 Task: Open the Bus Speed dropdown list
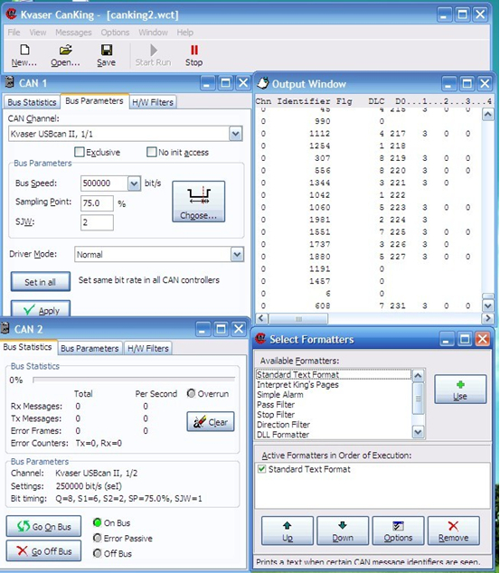134,183
